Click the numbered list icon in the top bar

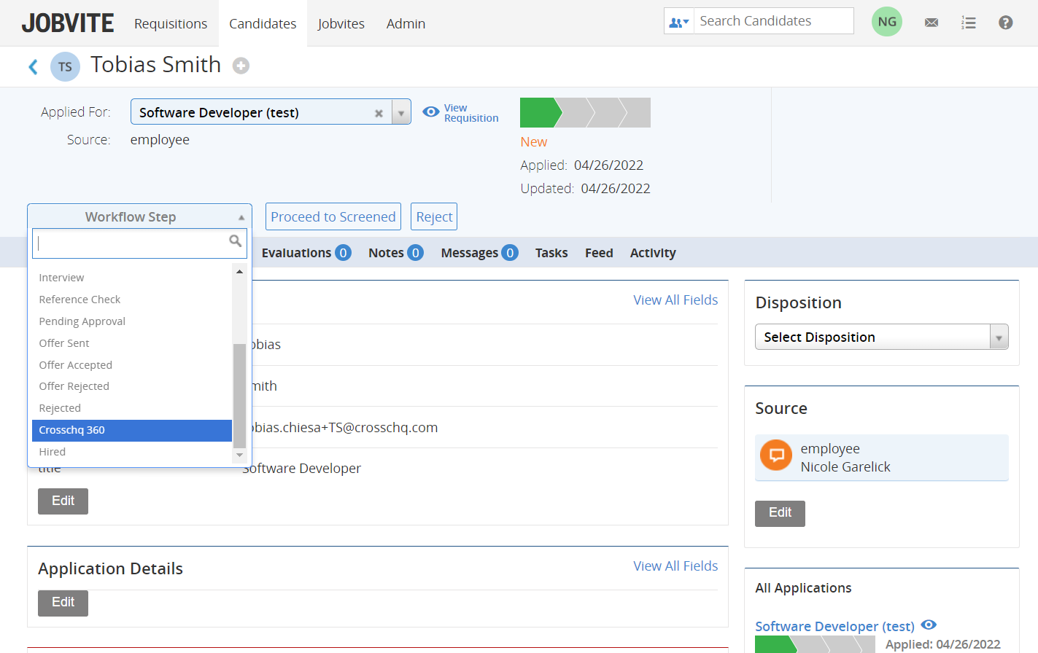[x=969, y=23]
